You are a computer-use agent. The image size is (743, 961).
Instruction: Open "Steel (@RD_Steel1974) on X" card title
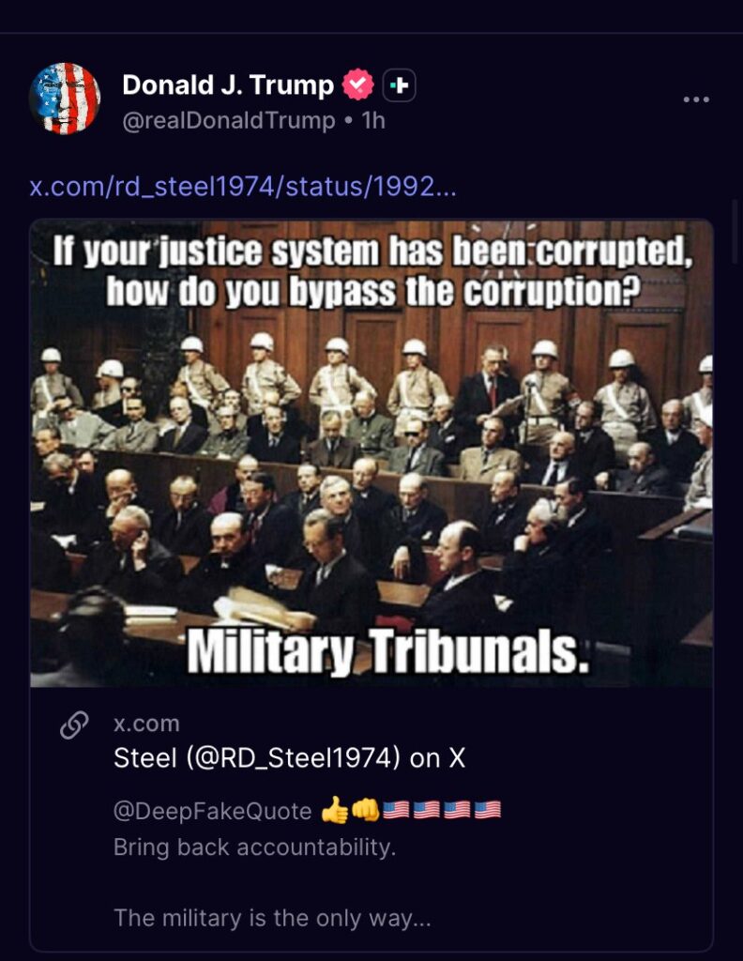pos(289,758)
